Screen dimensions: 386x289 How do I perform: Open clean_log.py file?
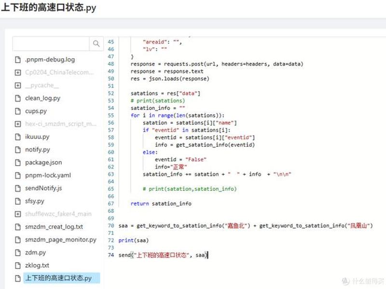pos(43,98)
